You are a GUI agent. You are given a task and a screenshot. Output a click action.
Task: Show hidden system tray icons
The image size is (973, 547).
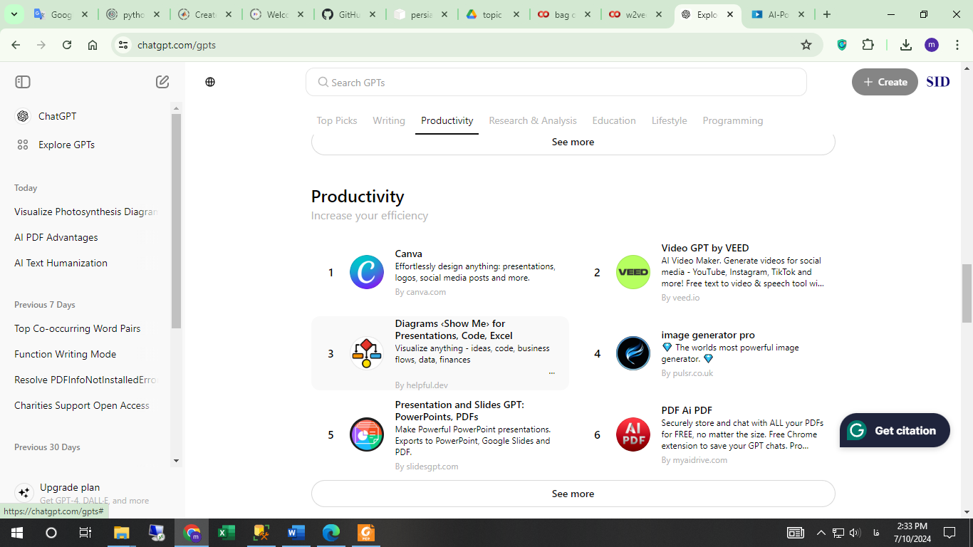[821, 532]
